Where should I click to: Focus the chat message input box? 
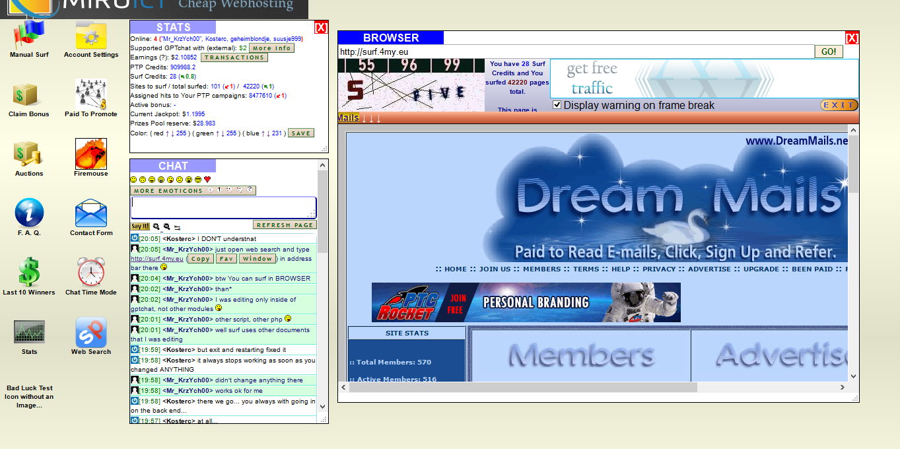point(223,207)
